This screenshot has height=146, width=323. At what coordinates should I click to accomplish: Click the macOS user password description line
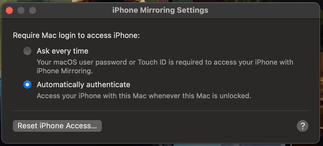coord(165,62)
